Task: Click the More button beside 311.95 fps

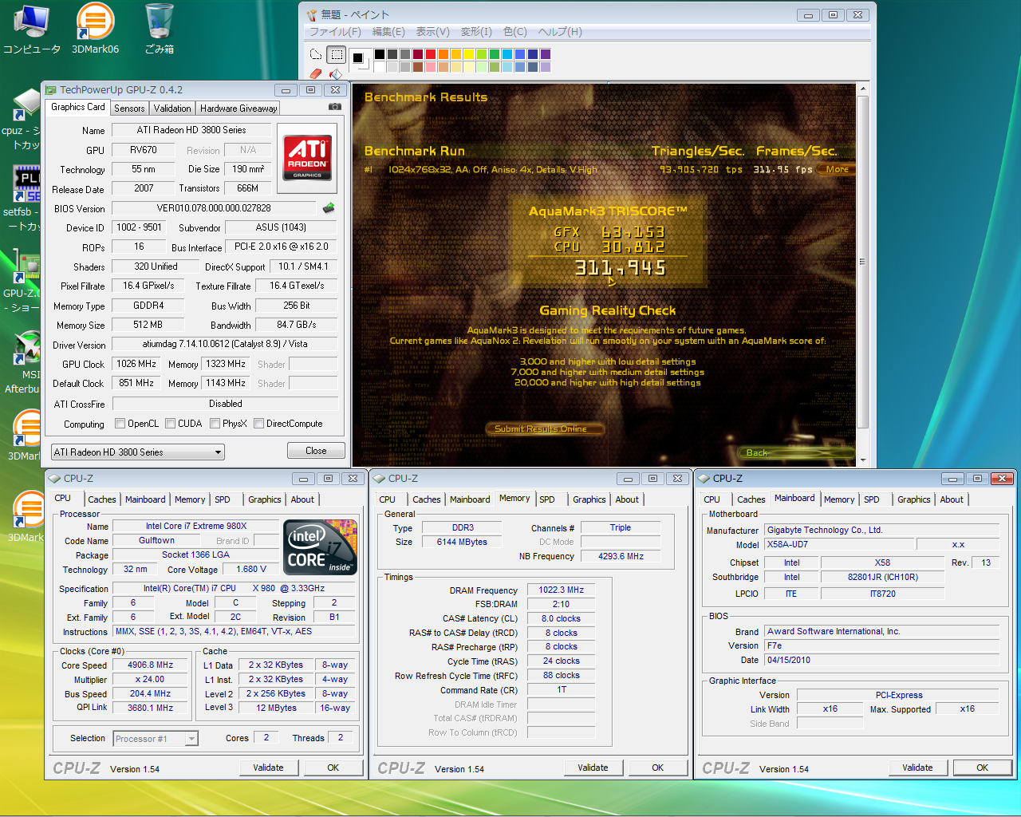Action: (x=838, y=169)
